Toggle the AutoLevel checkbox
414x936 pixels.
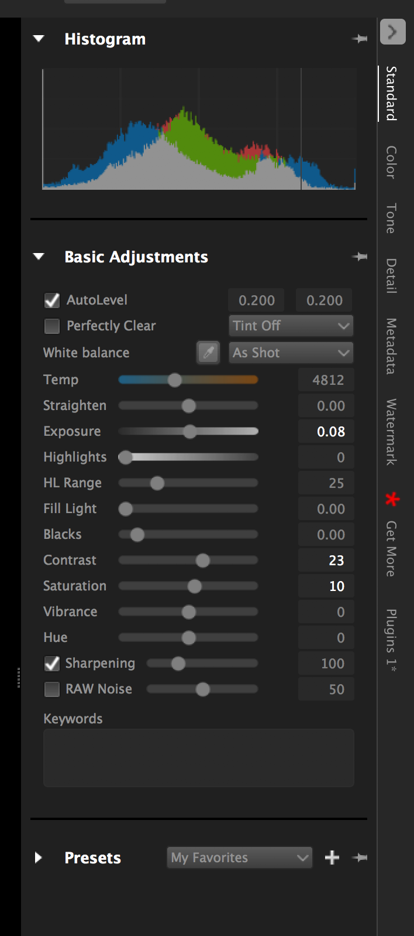(53, 300)
